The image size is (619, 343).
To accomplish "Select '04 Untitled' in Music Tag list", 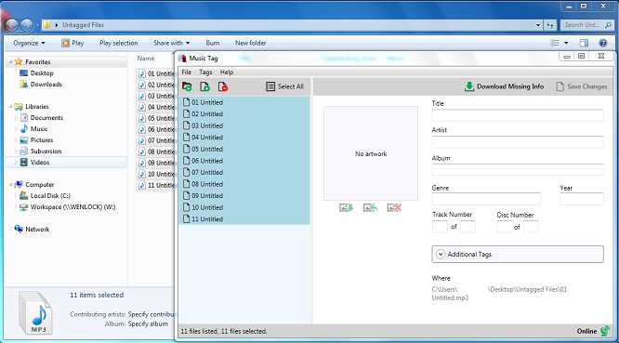I will tap(244, 138).
